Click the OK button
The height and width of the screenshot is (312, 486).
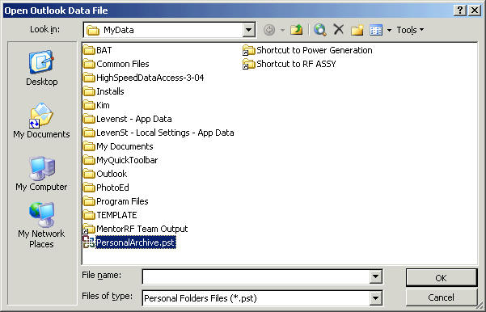point(442,277)
